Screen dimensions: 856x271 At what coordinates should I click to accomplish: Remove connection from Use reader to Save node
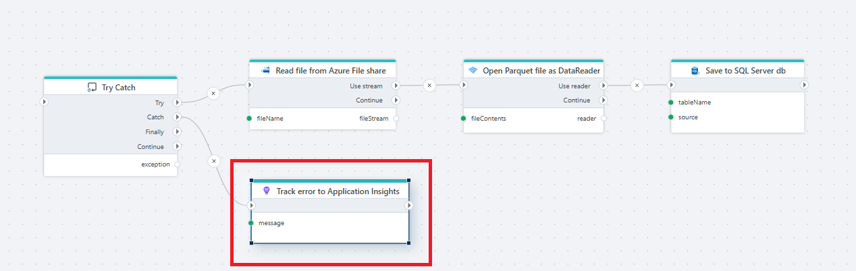637,86
